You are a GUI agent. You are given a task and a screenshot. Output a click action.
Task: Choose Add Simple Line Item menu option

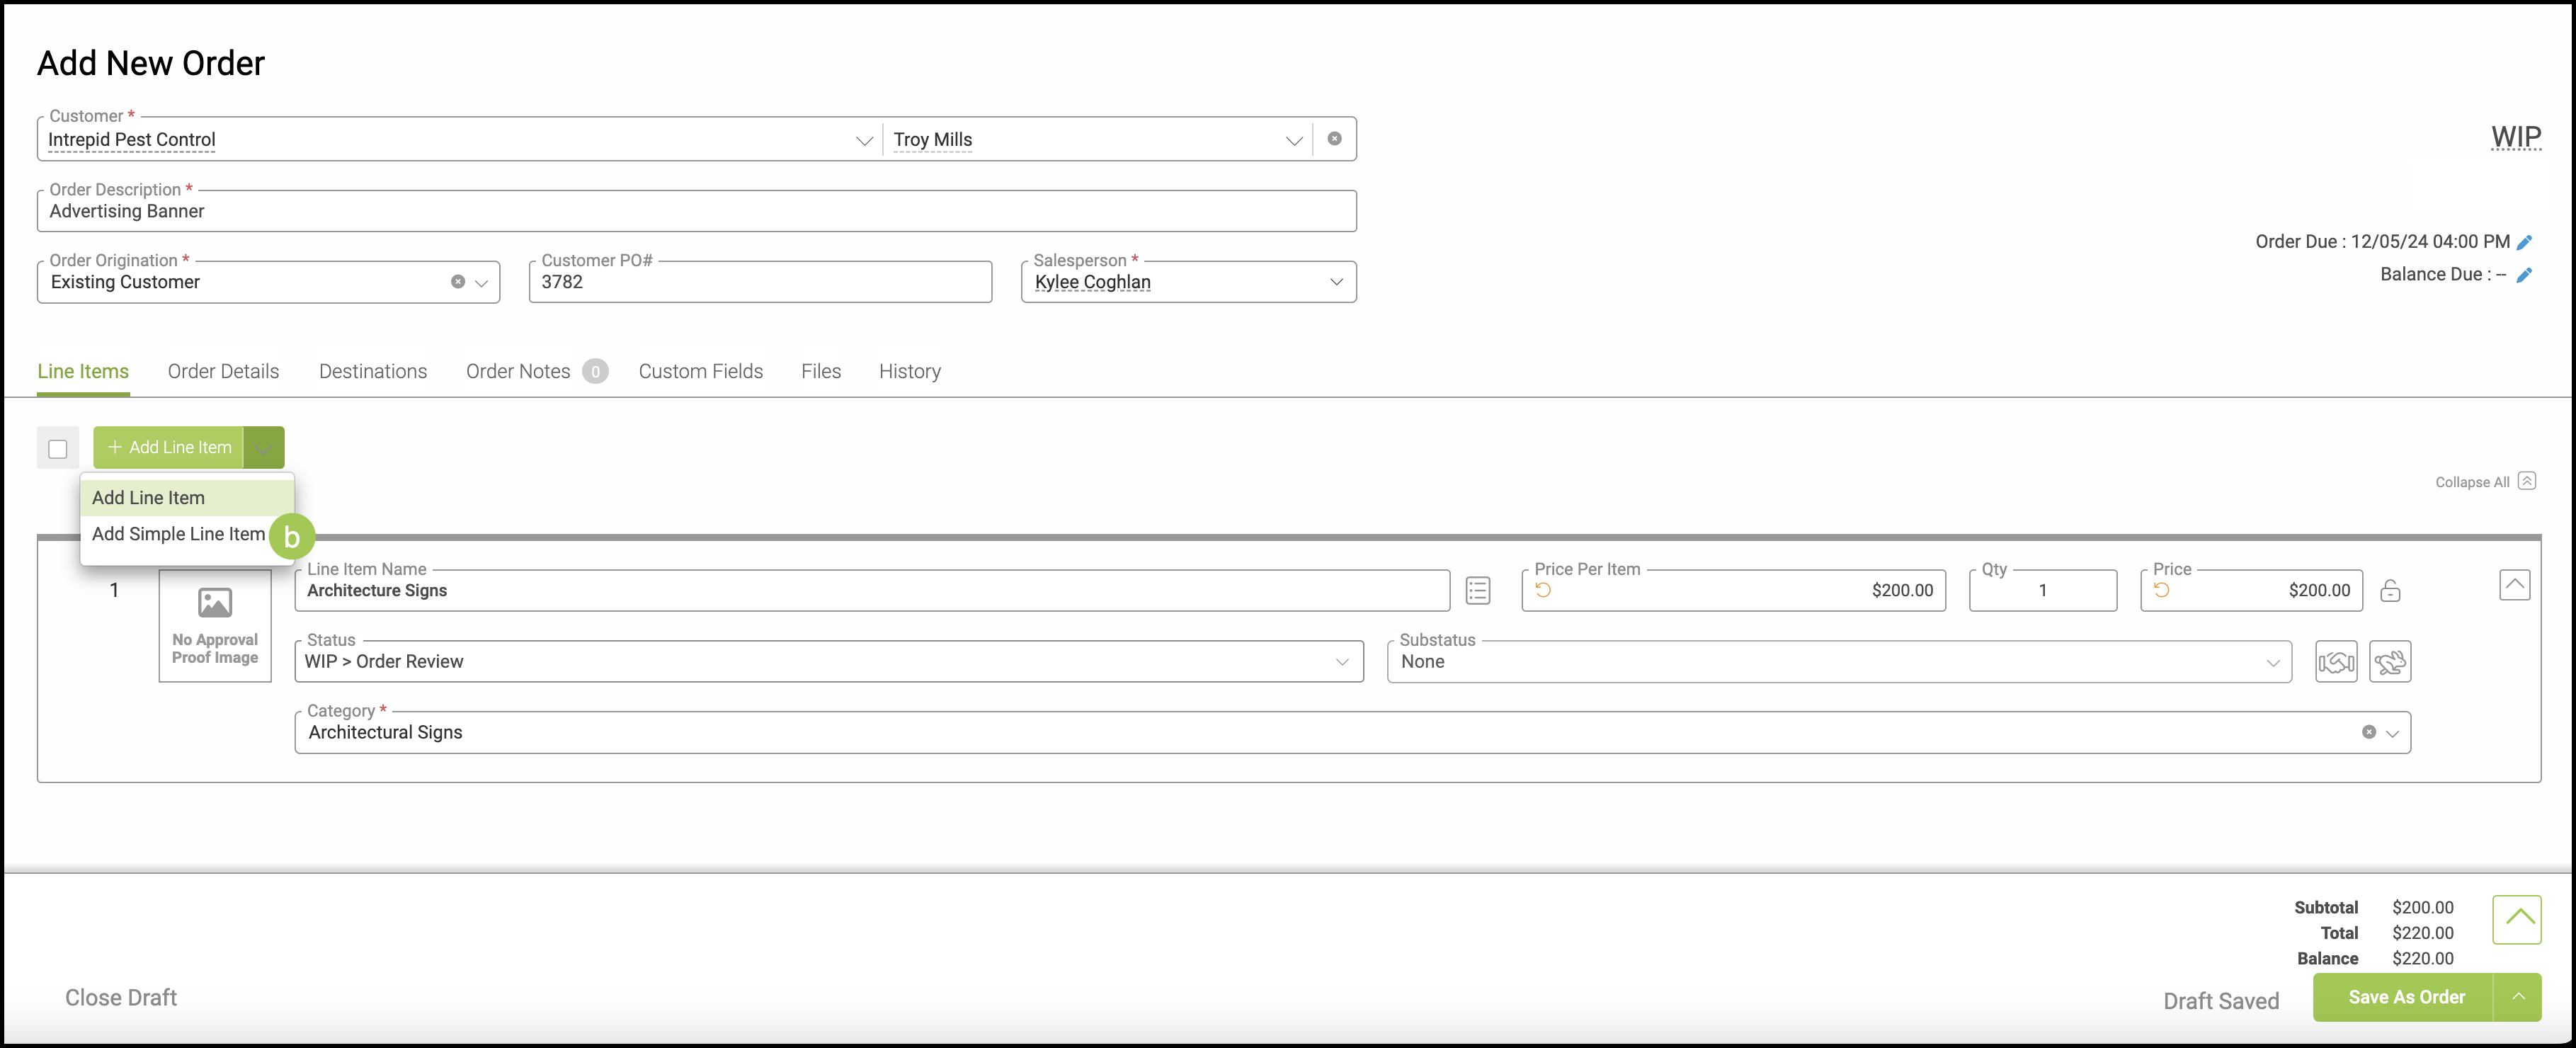(178, 534)
